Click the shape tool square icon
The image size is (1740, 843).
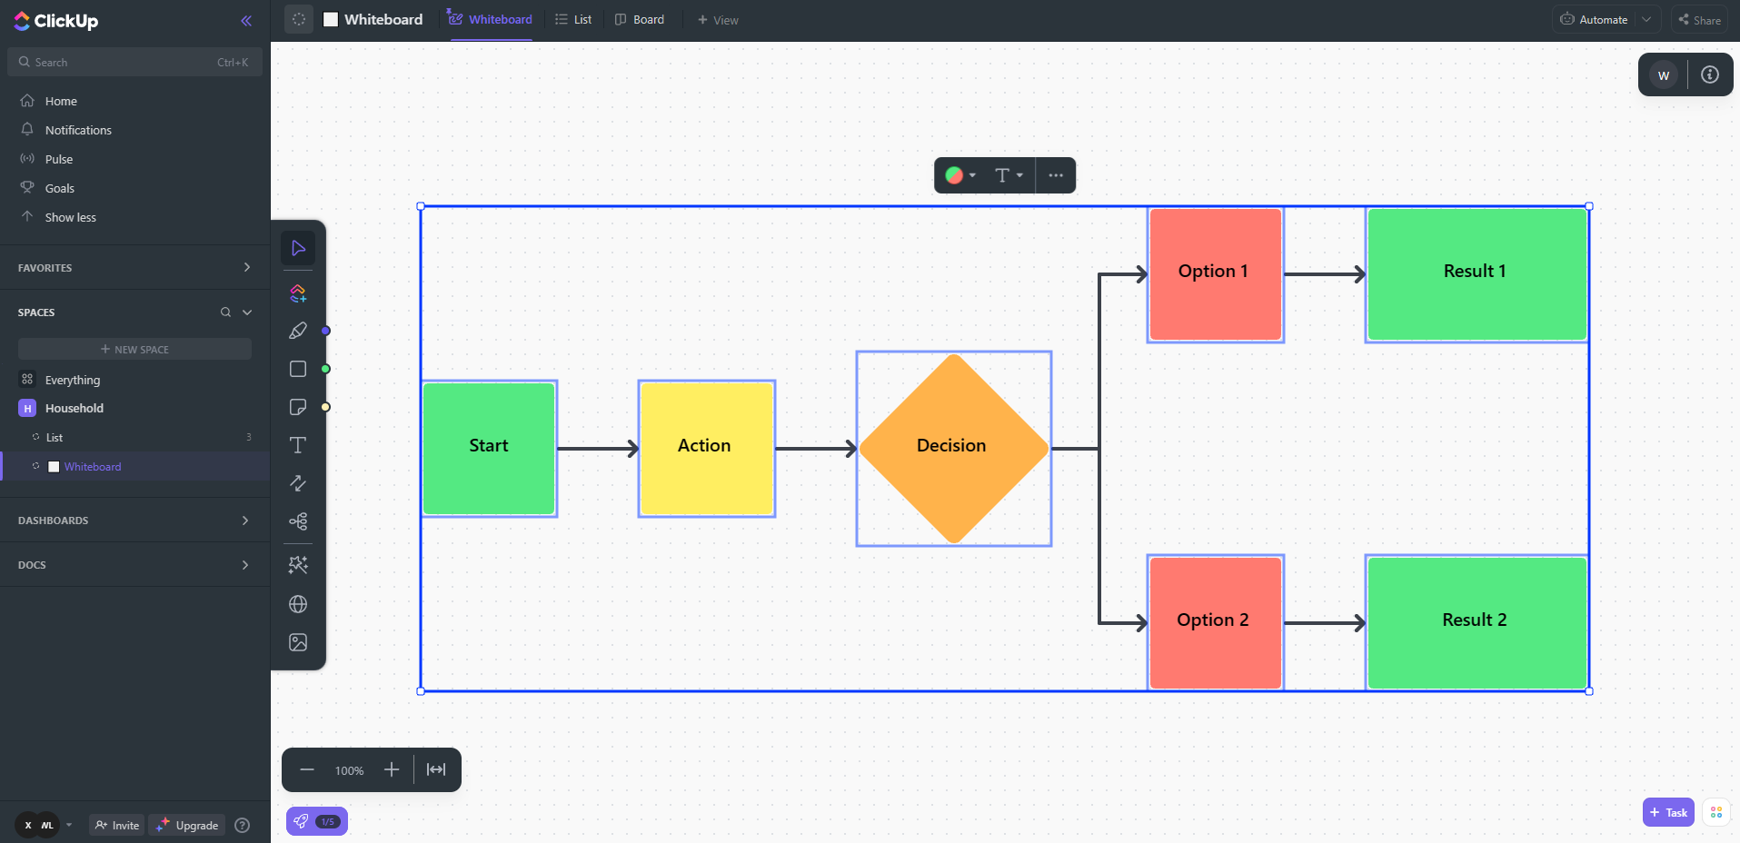tap(298, 369)
